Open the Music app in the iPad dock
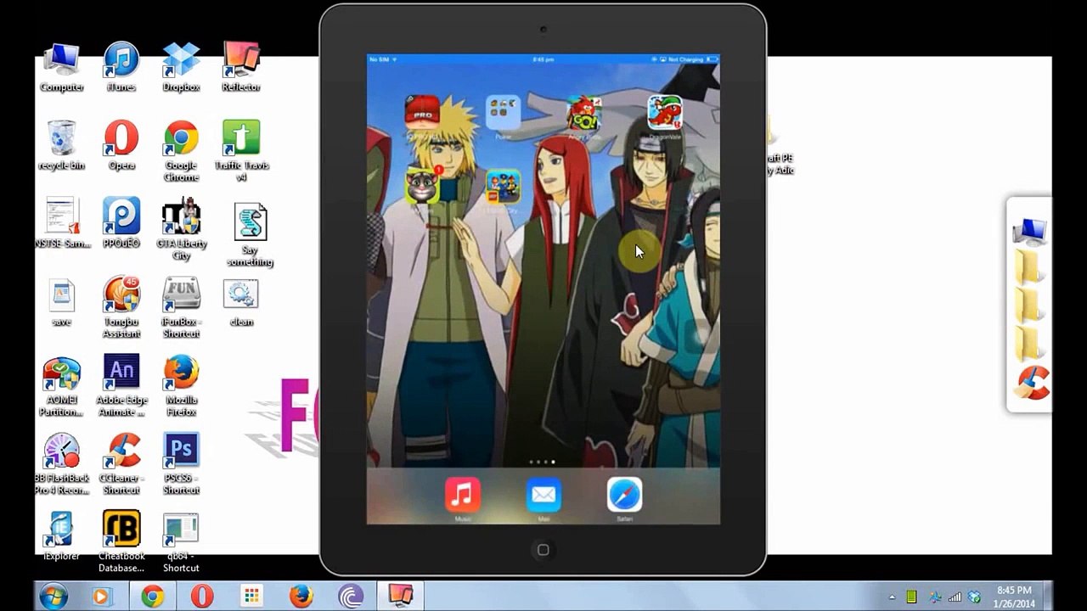Image resolution: width=1087 pixels, height=611 pixels. [462, 495]
